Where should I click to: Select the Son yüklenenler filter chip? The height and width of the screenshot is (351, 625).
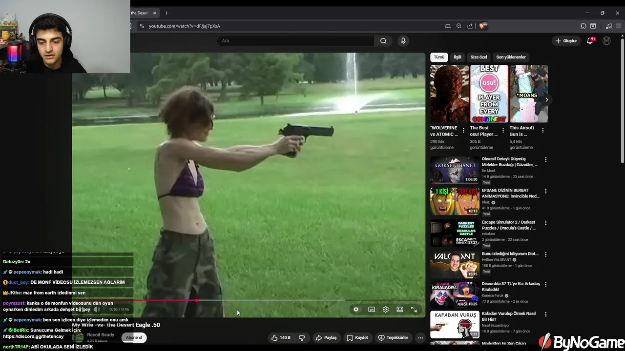tap(511, 57)
